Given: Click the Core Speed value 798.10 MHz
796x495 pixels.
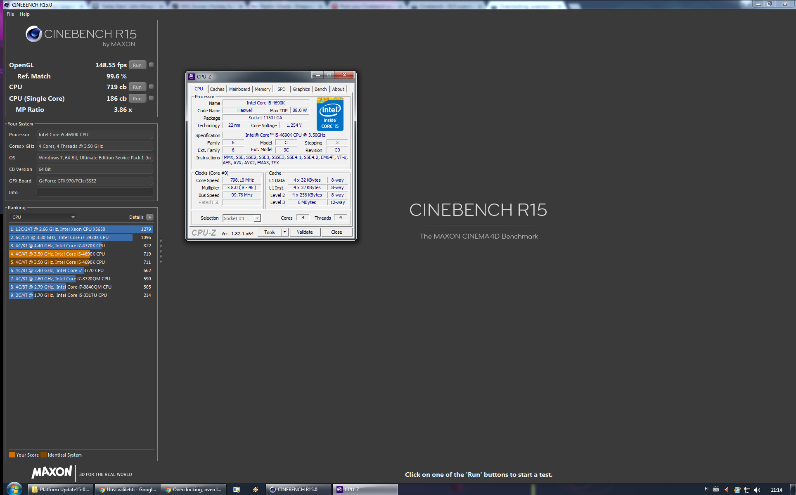Looking at the screenshot, I should coord(242,180).
